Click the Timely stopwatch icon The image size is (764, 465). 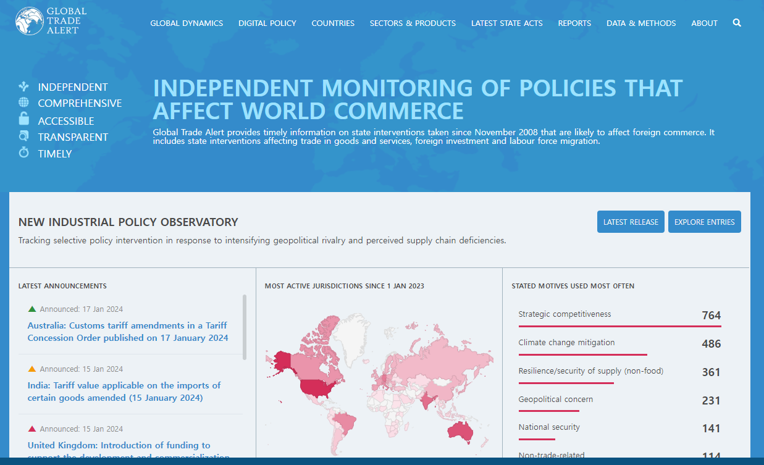click(x=24, y=153)
